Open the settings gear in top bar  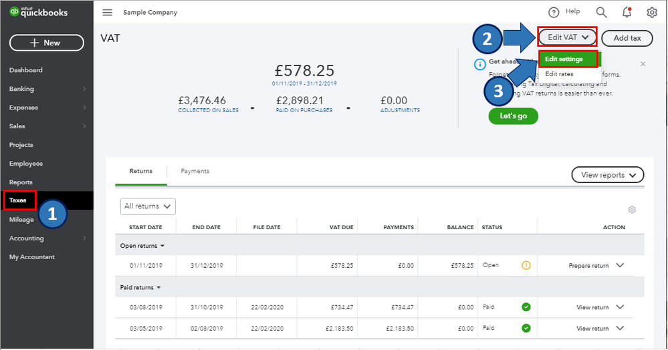tap(652, 12)
